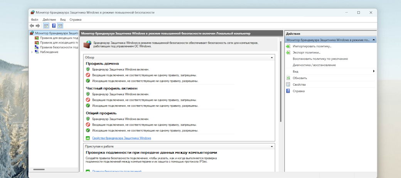Open the Вид submenu arrow in Actions
This screenshot has width=401, height=178.
coord(374,71)
